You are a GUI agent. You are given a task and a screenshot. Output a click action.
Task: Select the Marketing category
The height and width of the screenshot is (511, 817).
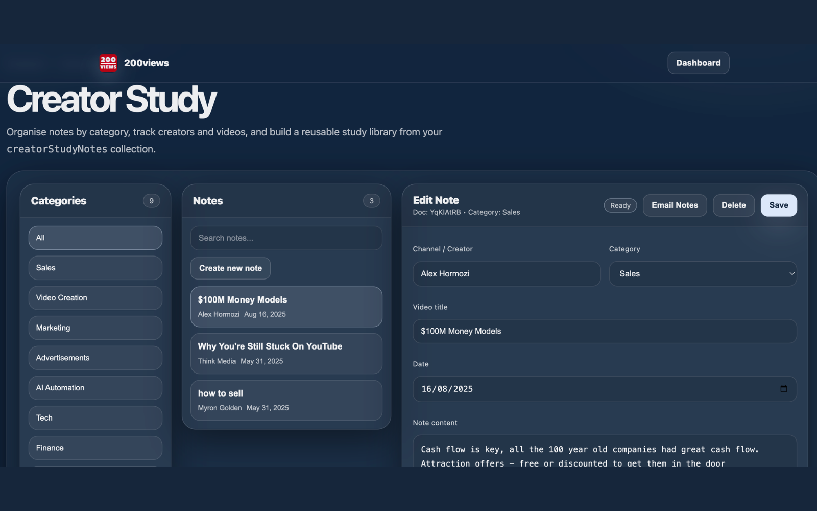(x=95, y=328)
